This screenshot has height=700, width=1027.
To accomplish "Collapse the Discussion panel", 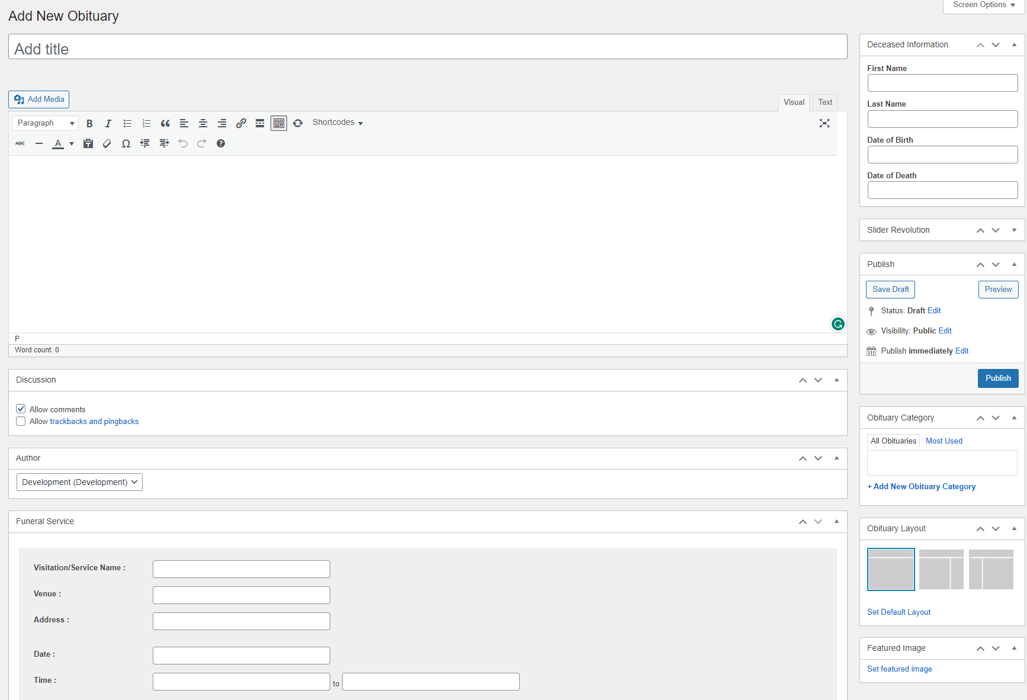I will click(836, 380).
